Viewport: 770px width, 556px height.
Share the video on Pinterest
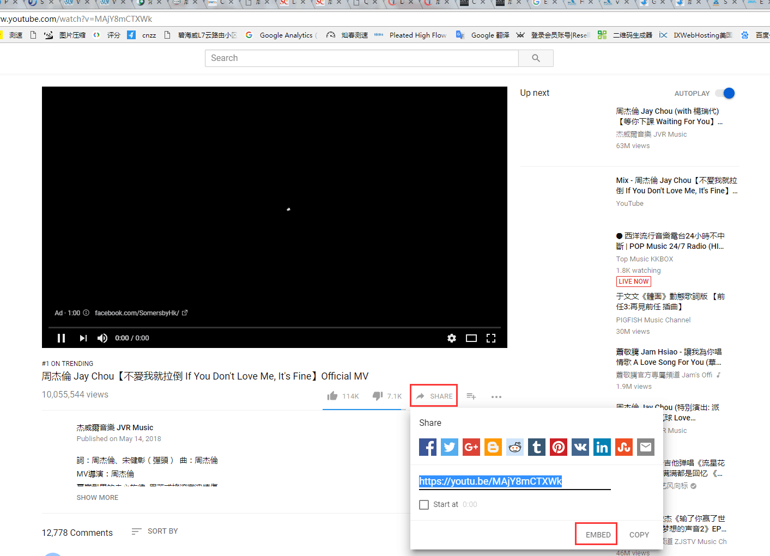[559, 447]
